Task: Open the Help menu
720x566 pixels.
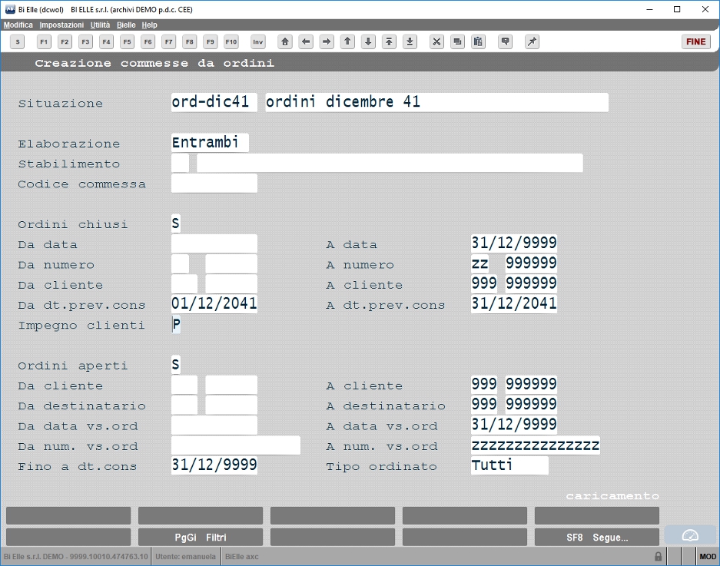Action: pos(149,25)
